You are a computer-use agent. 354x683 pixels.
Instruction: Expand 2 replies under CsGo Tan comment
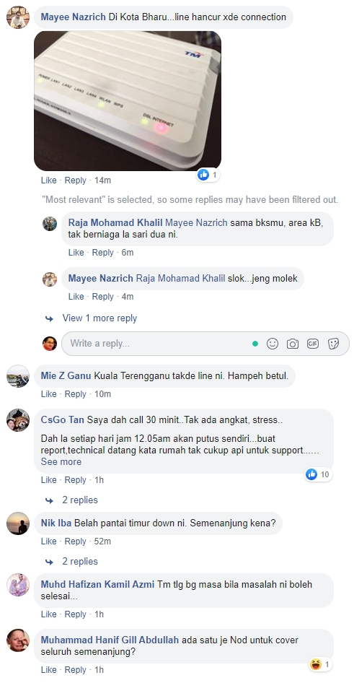click(80, 500)
